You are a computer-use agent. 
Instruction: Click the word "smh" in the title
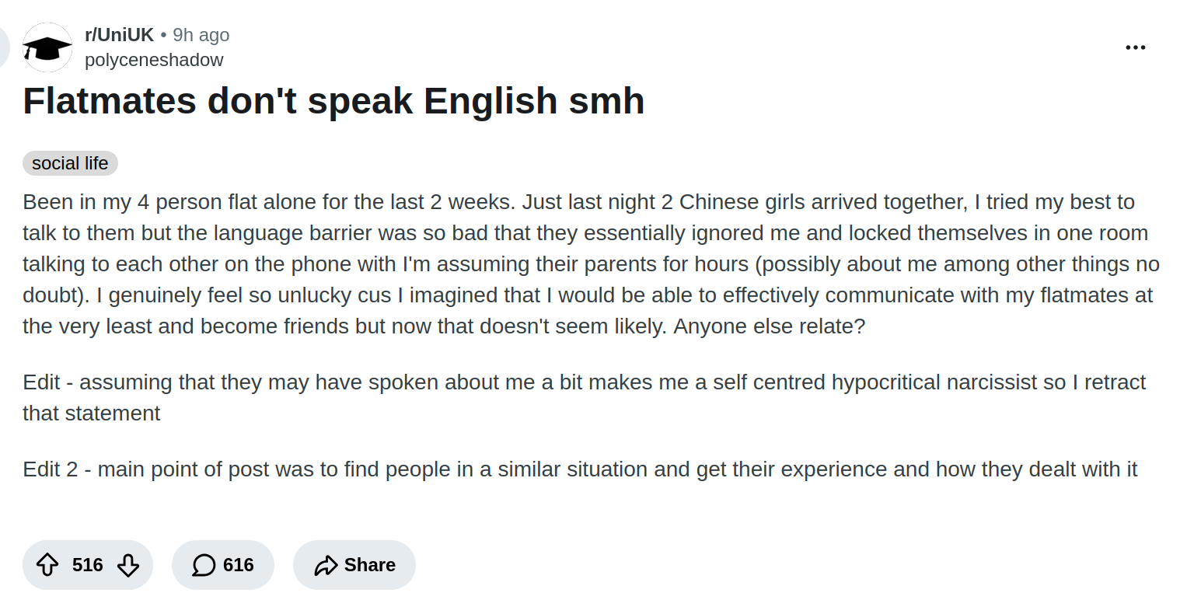608,101
